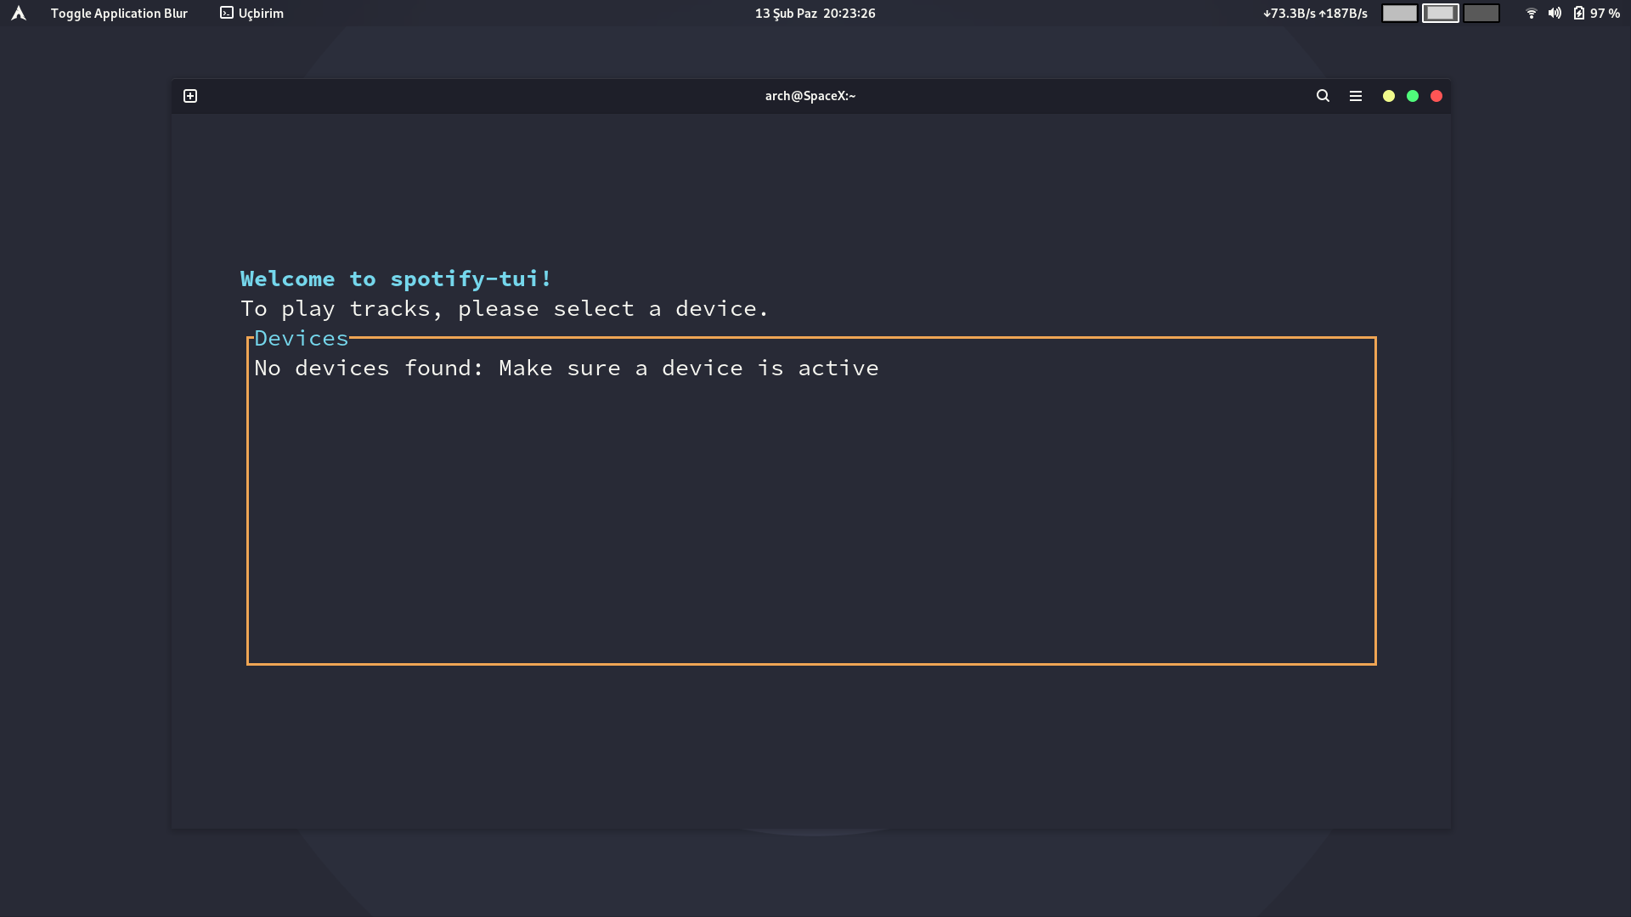Open a new terminal tab with the plus icon
1631x917 pixels.
pyautogui.click(x=190, y=96)
